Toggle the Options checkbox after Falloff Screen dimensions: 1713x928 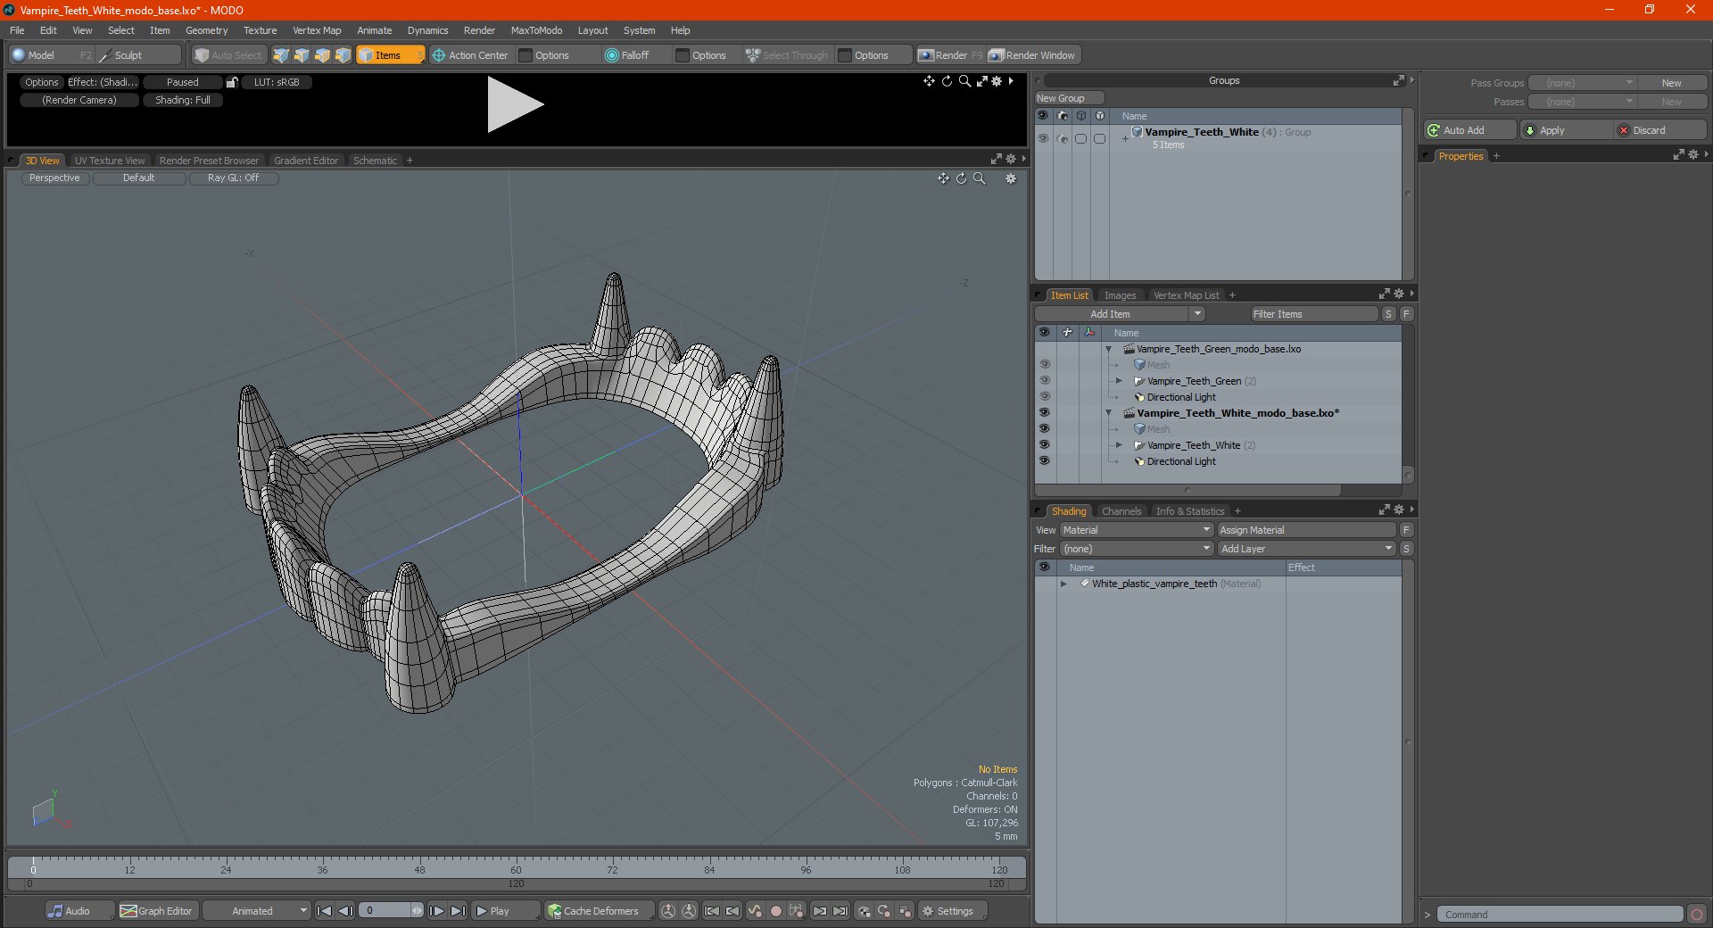click(683, 55)
